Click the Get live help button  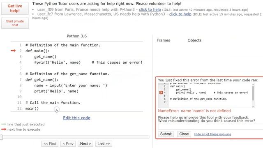click(x=15, y=8)
